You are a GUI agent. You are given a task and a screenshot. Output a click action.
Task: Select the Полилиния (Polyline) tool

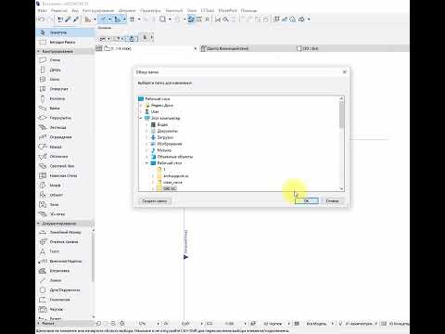(x=64, y=300)
